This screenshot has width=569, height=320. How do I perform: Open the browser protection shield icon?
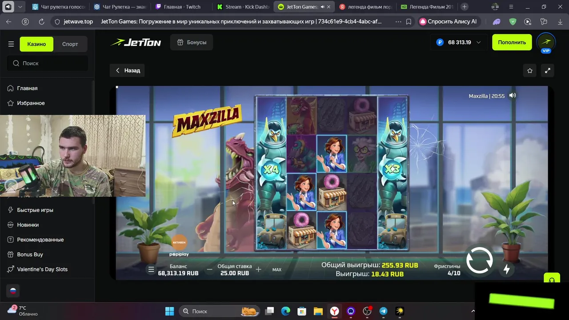pyautogui.click(x=513, y=21)
